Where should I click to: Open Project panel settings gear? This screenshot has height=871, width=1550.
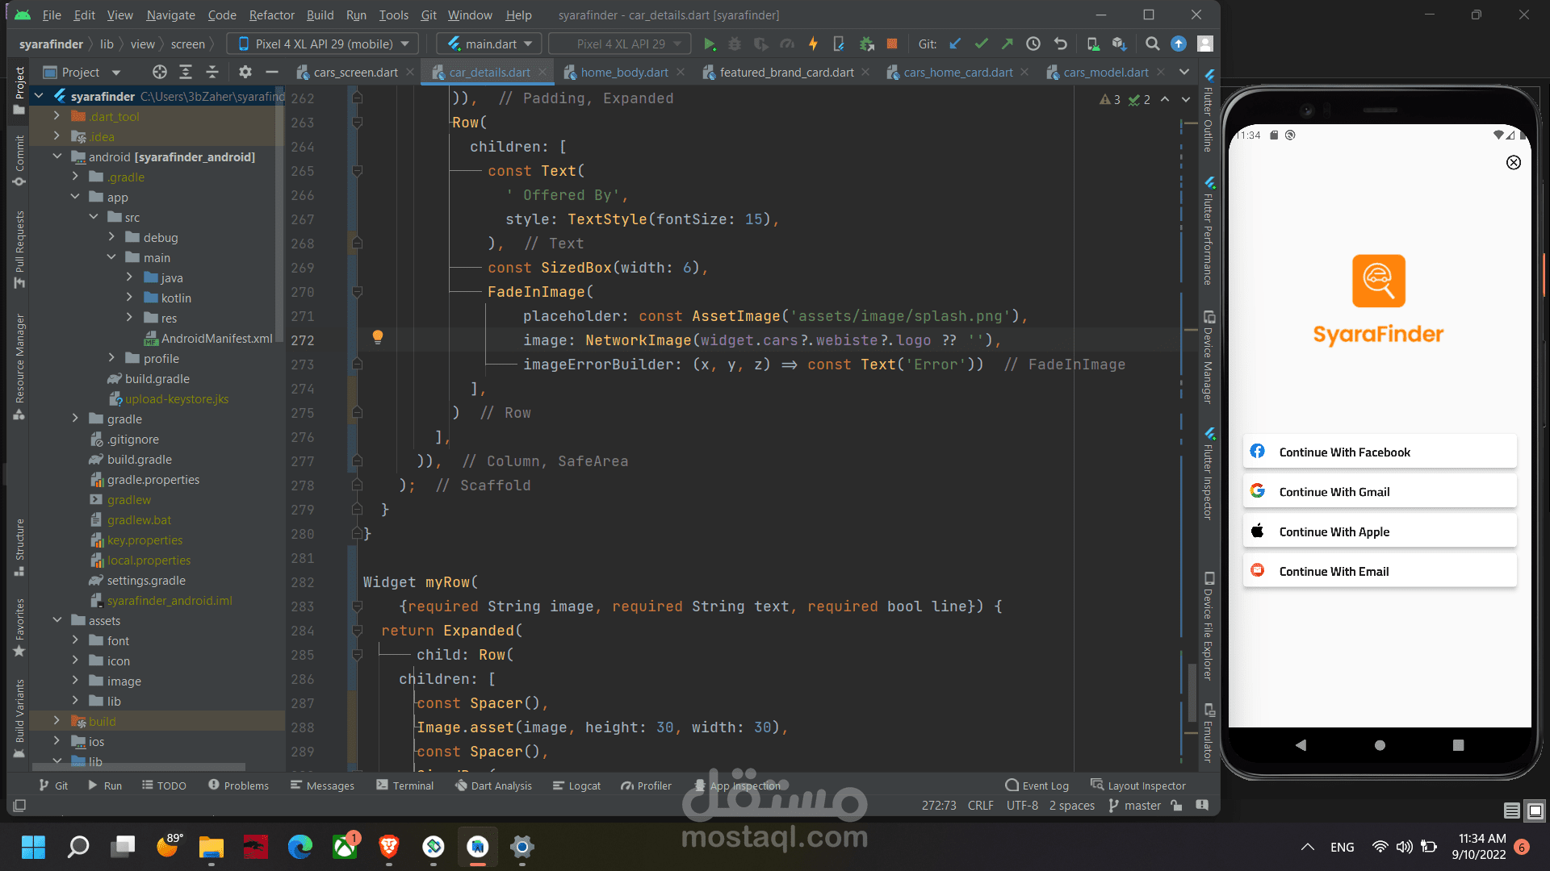pyautogui.click(x=245, y=73)
